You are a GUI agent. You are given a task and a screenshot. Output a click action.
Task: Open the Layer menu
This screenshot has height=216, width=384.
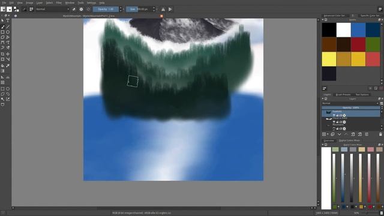point(40,2)
